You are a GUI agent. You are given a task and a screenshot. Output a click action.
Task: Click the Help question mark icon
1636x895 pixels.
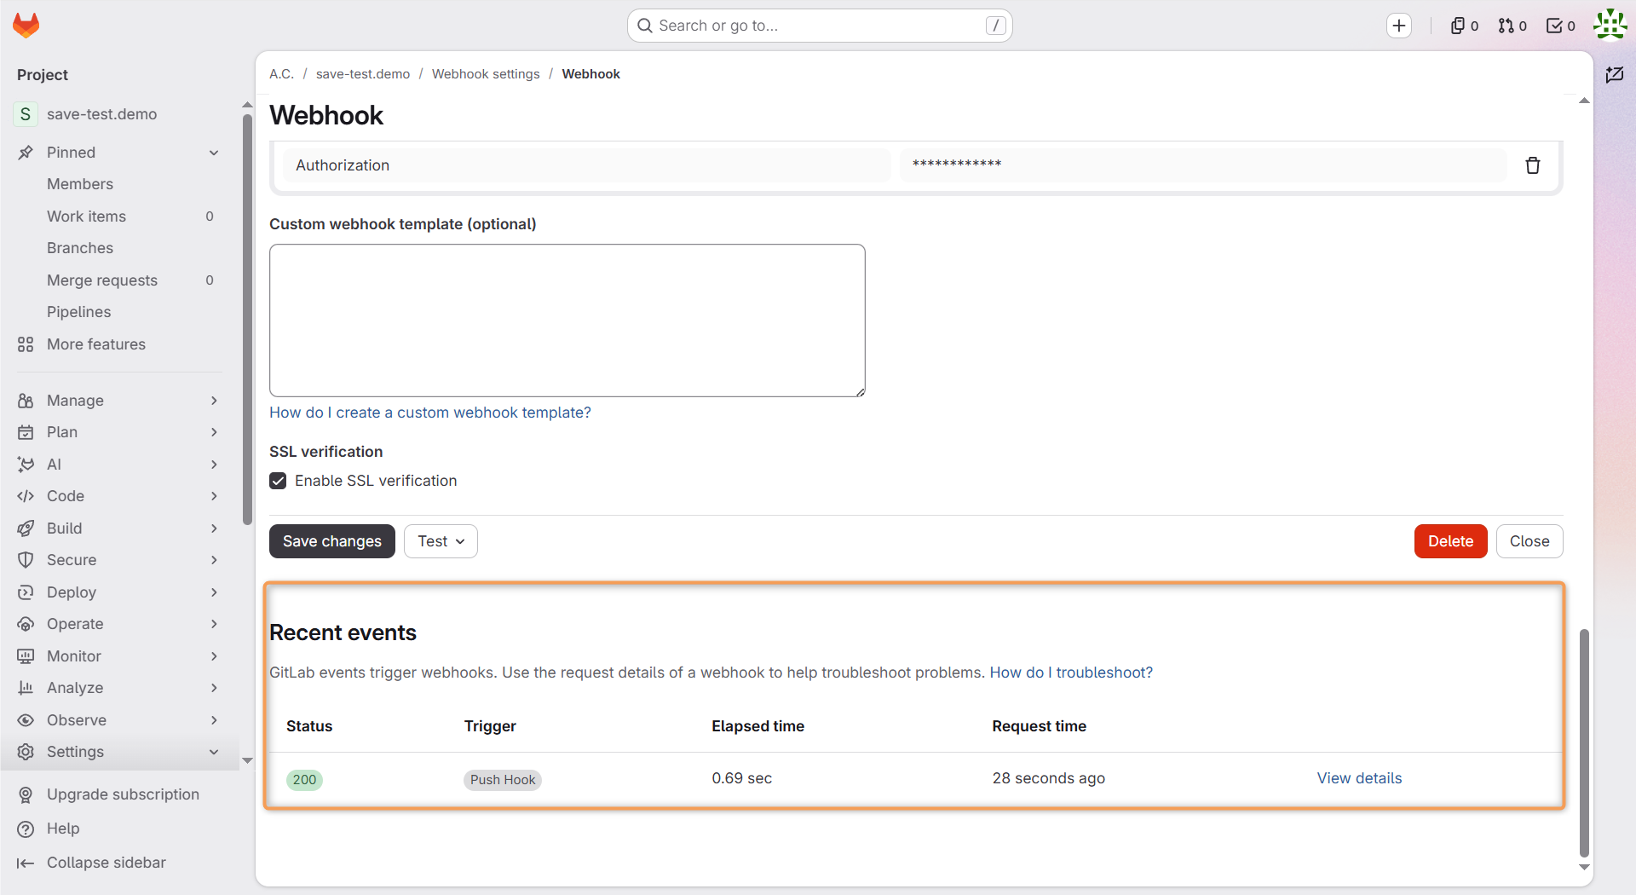pos(26,829)
